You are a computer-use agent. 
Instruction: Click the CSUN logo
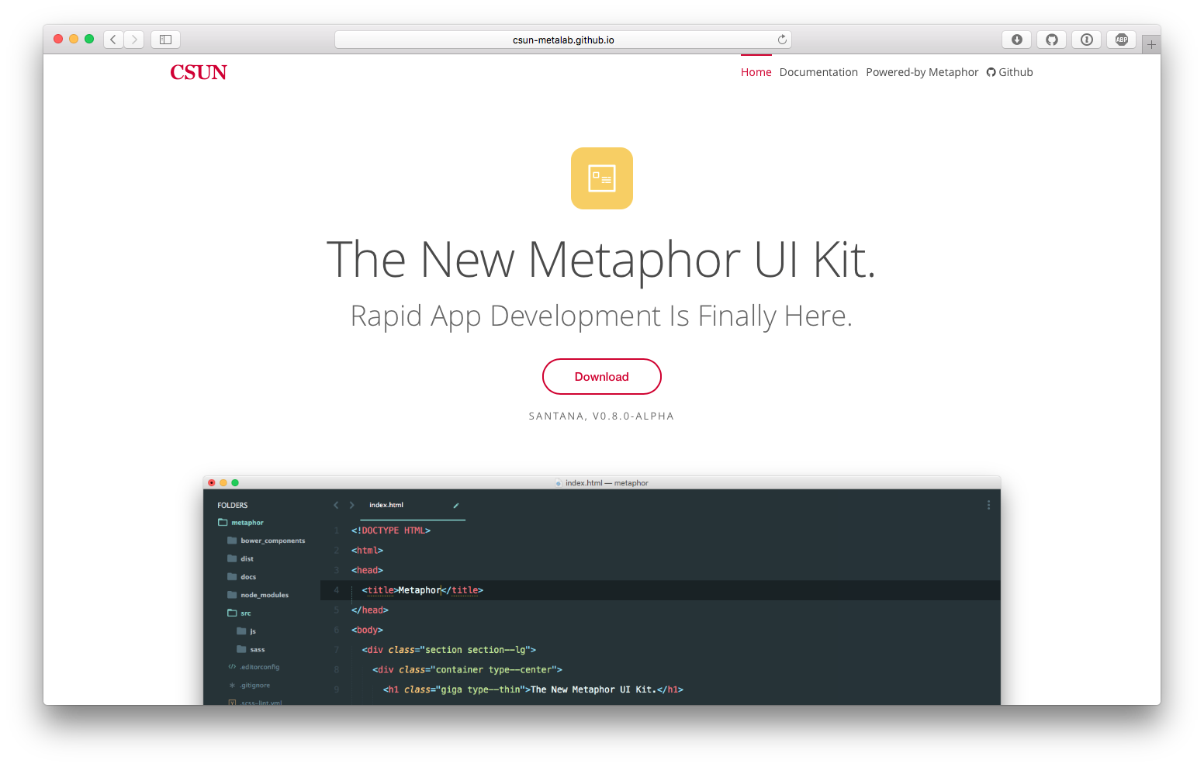pyautogui.click(x=199, y=72)
